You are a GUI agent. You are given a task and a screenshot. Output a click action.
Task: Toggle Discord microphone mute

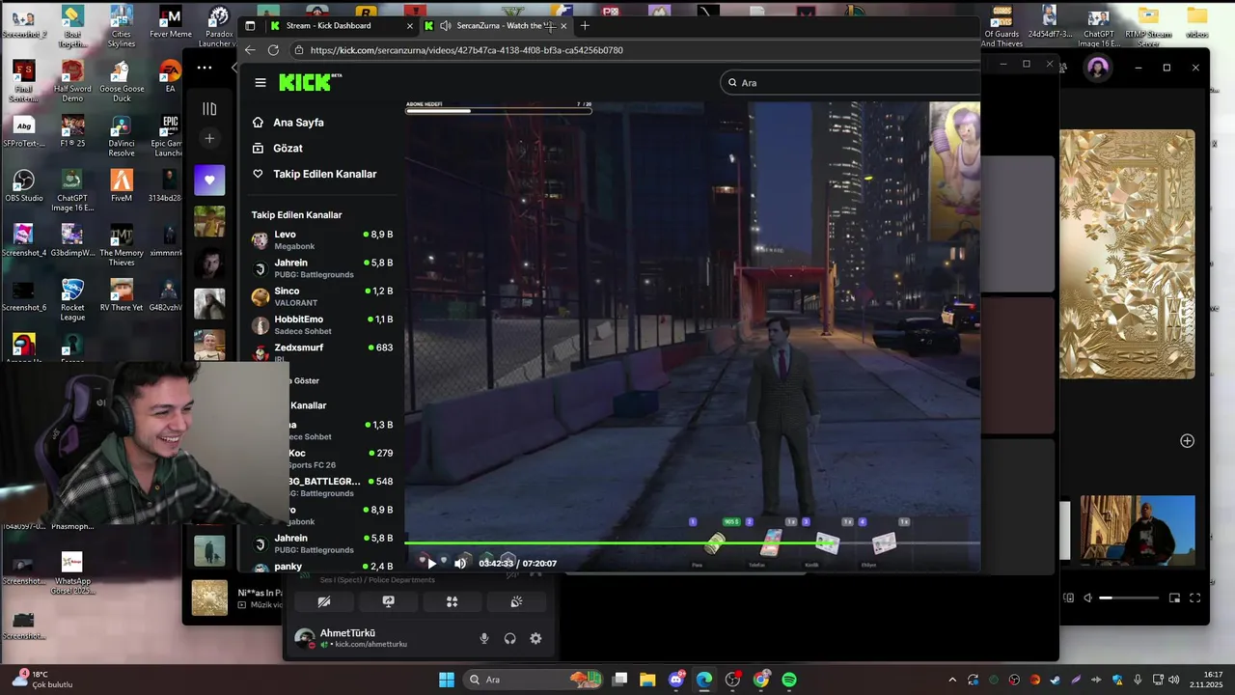pos(484,638)
